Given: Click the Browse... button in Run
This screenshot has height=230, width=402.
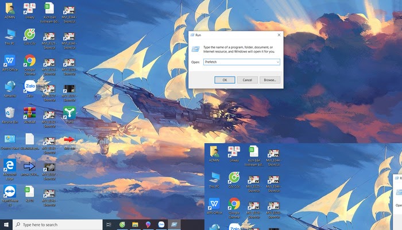Looking at the screenshot, I should (x=270, y=80).
